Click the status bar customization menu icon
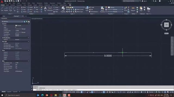The image size is (174, 97). pos(173,92)
